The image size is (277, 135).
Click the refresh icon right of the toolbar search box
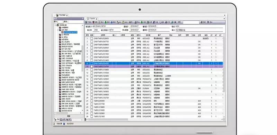point(202,22)
